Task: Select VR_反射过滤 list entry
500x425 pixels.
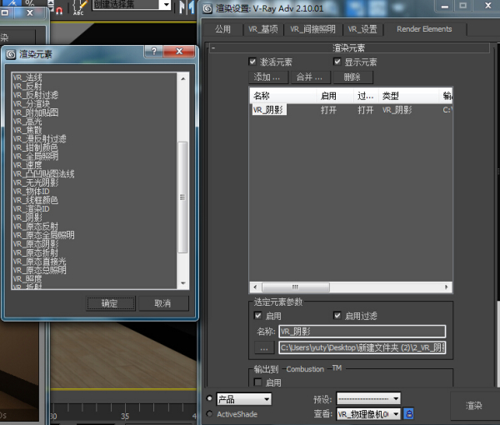Action: coord(35,95)
